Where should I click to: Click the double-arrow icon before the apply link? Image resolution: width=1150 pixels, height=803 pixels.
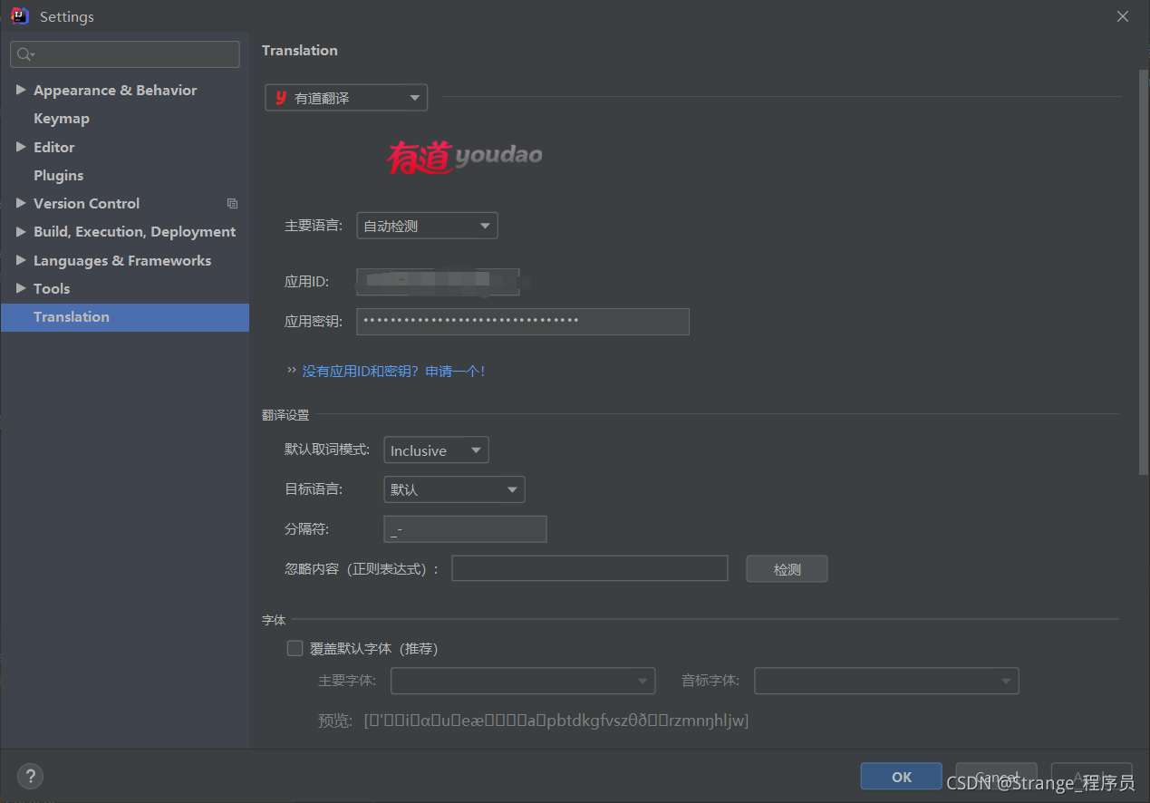(x=292, y=371)
